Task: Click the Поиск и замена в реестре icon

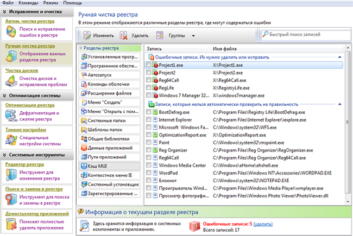Action: [x=11, y=200]
